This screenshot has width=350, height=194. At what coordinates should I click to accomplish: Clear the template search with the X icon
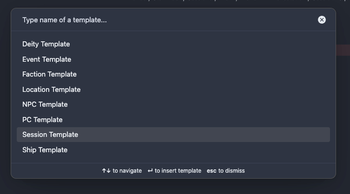[x=322, y=19]
